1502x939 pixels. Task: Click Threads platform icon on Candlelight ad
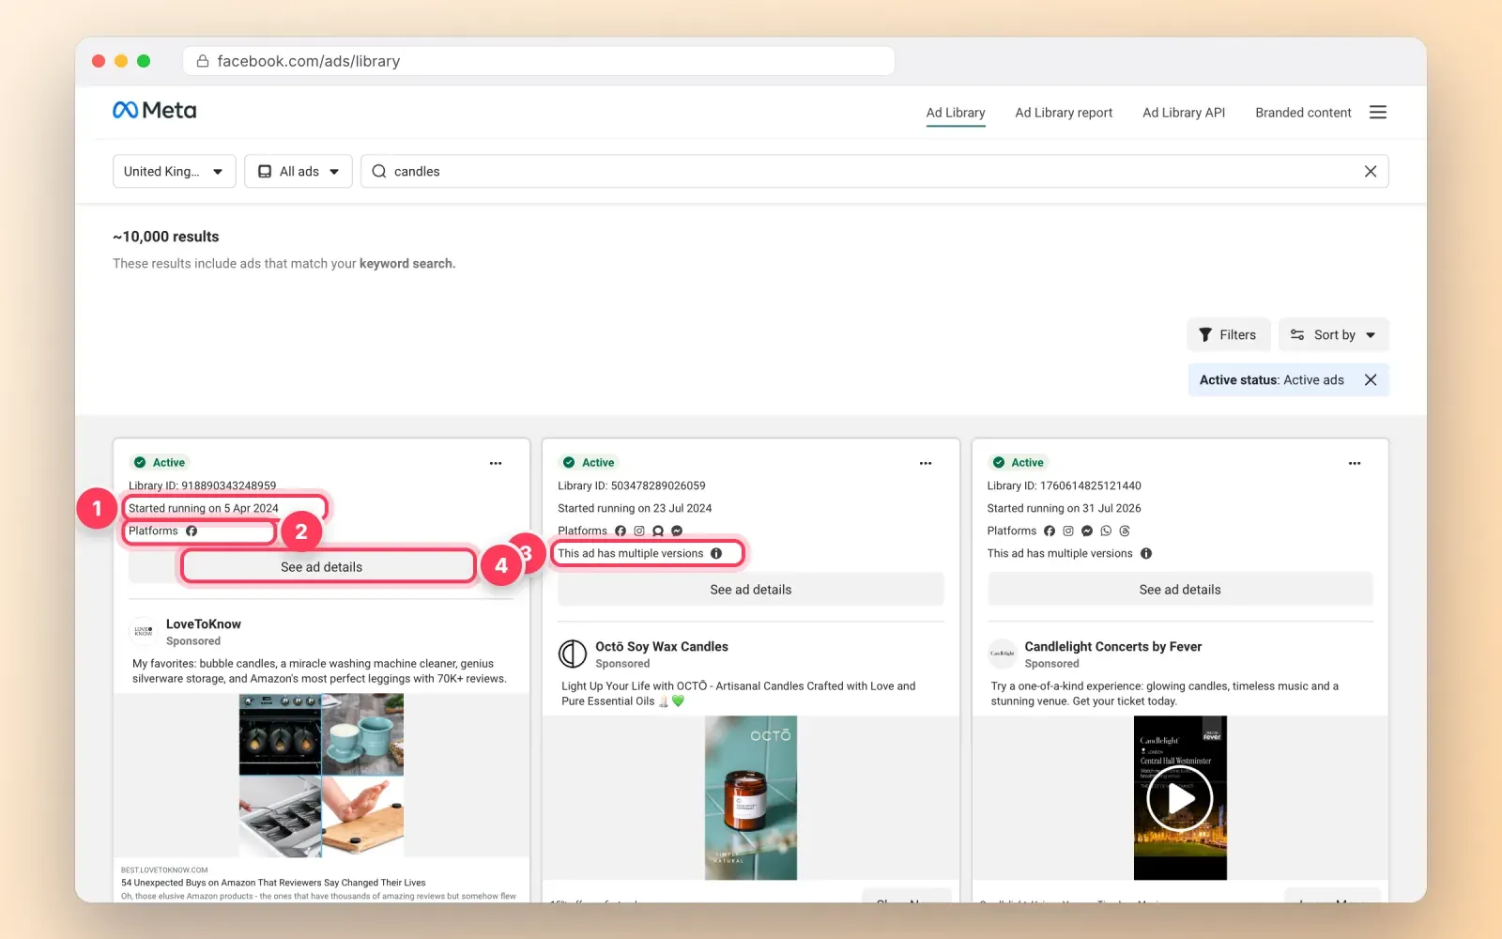tap(1125, 531)
